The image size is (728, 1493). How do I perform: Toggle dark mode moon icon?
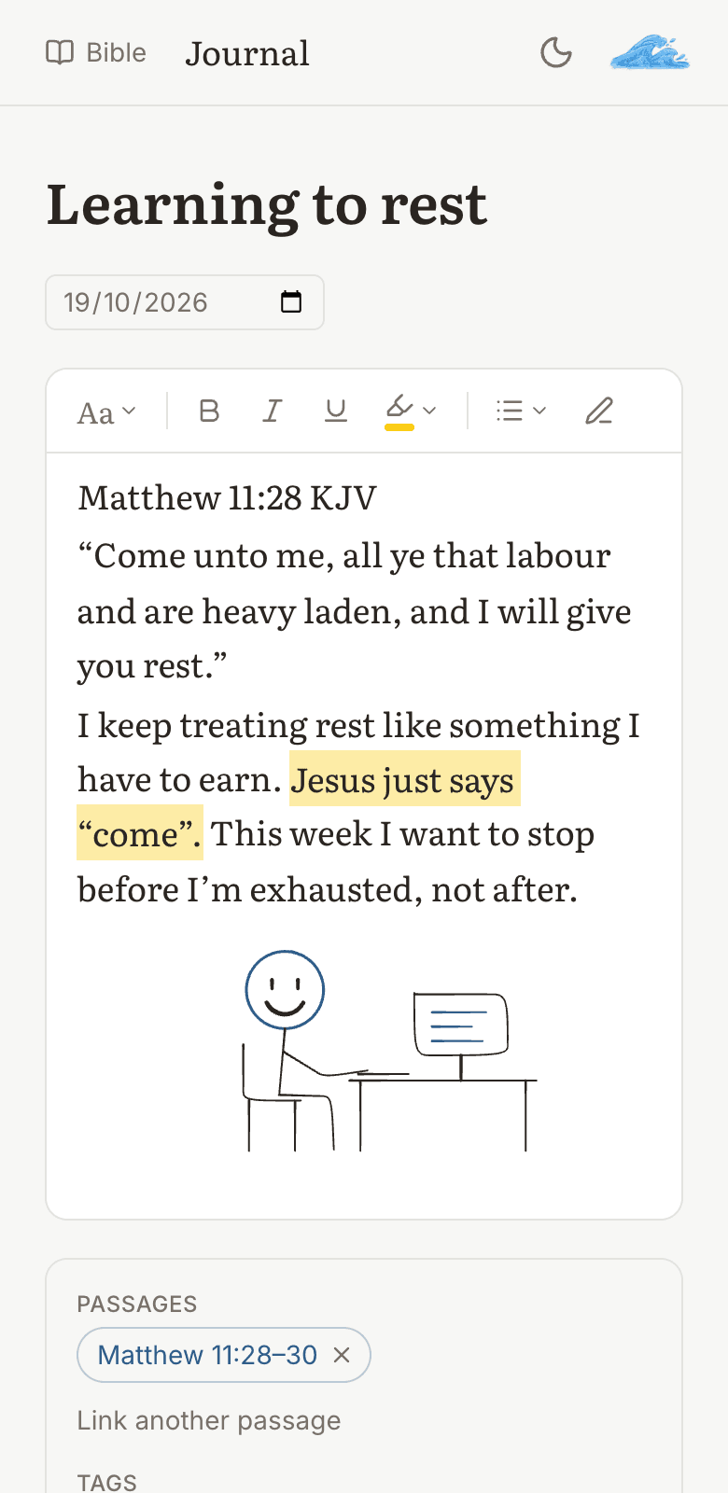pyautogui.click(x=556, y=53)
